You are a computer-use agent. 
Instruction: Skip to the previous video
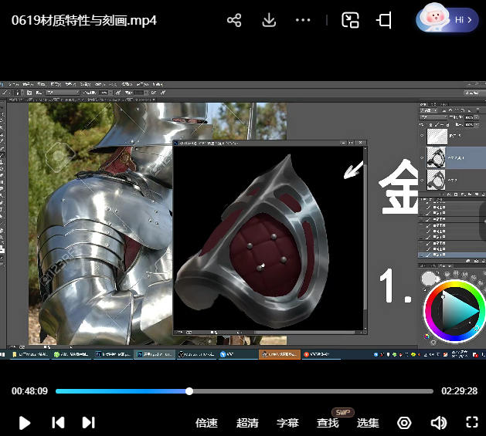tap(58, 422)
